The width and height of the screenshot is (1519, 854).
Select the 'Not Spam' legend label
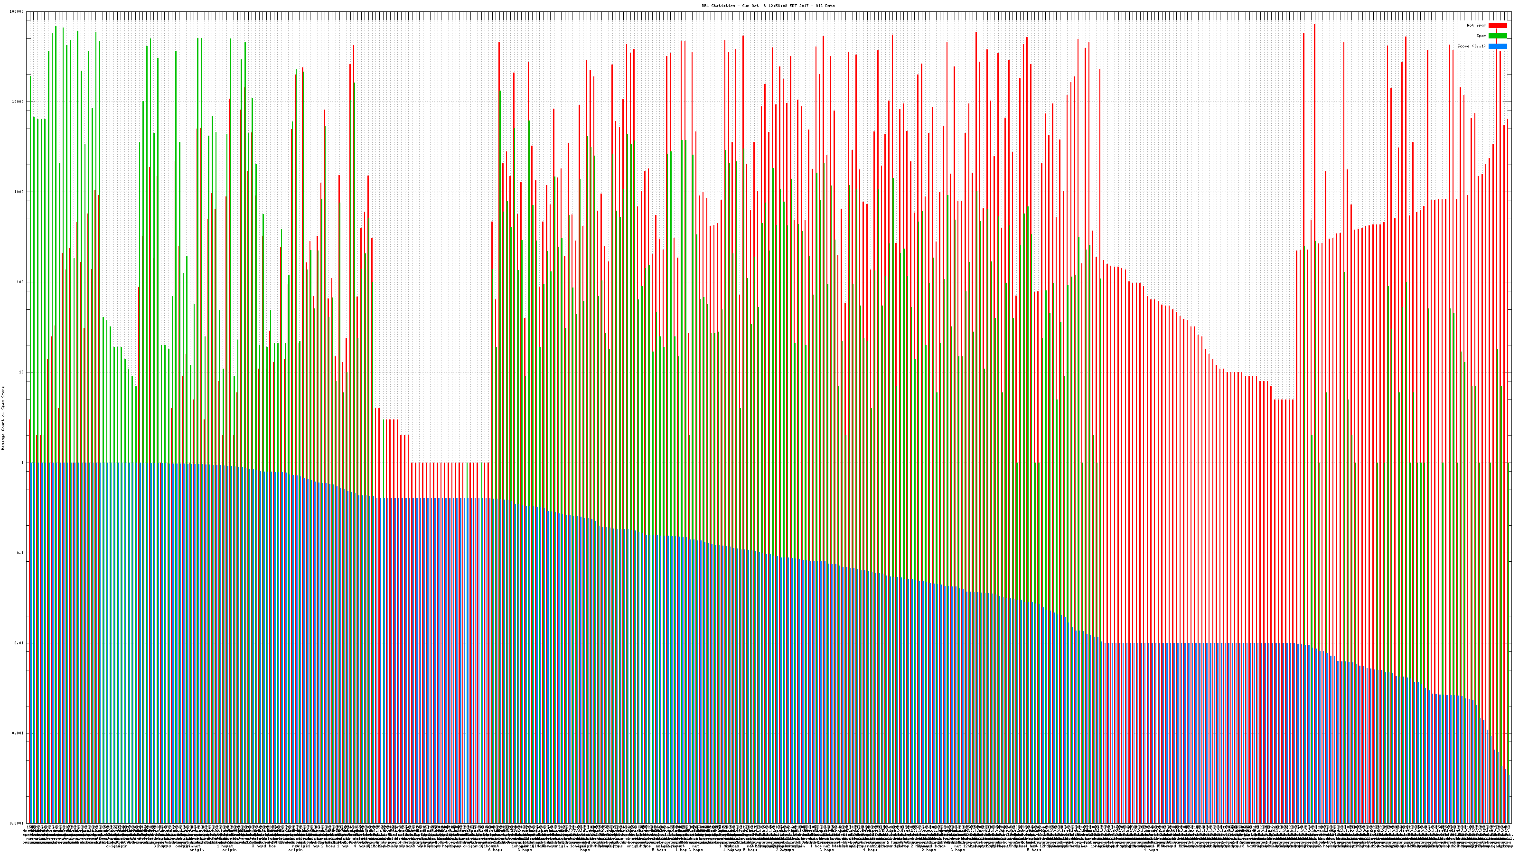coord(1477,25)
